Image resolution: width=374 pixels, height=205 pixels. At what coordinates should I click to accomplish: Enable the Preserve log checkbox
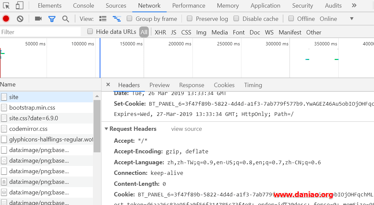[189, 19]
